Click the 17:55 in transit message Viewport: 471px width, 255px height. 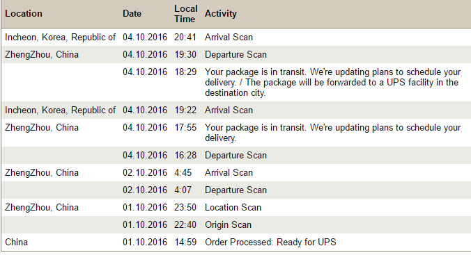click(x=332, y=133)
